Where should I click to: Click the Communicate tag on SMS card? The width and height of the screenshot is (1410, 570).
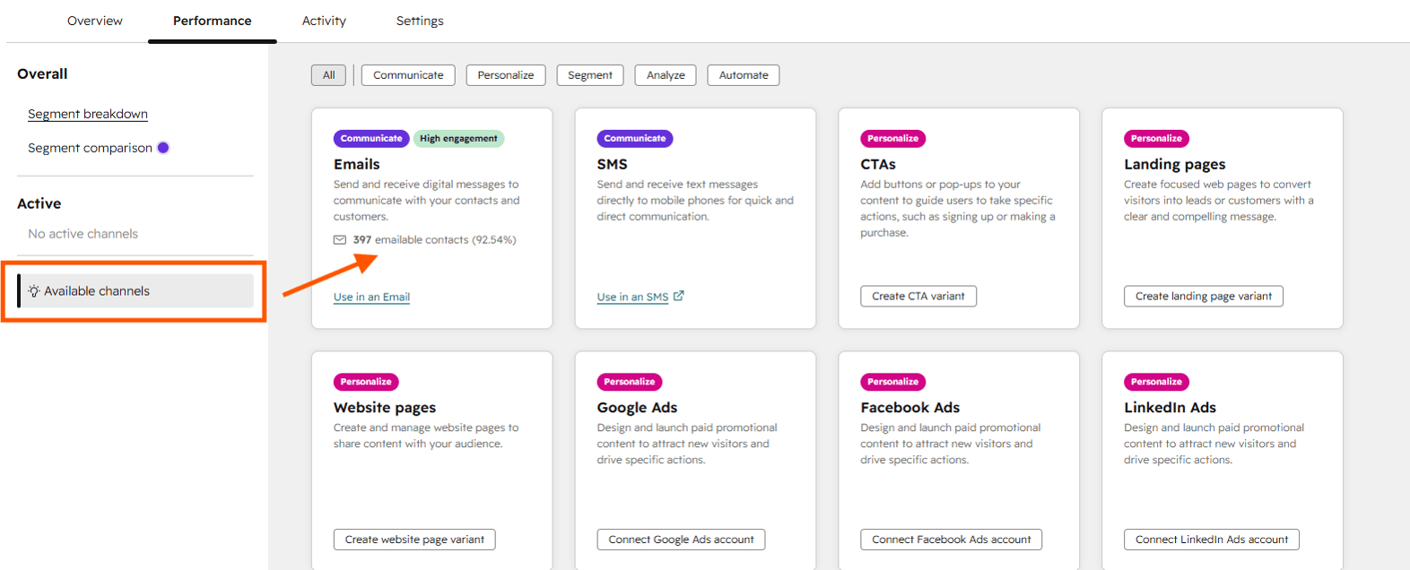pyautogui.click(x=635, y=139)
